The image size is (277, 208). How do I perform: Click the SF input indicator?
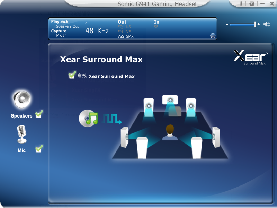156,27
